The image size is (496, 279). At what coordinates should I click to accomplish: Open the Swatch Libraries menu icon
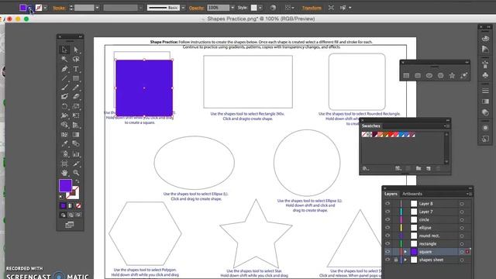366,169
